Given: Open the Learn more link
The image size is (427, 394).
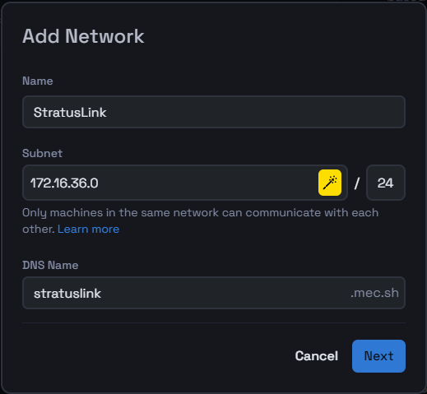Looking at the screenshot, I should [x=88, y=229].
